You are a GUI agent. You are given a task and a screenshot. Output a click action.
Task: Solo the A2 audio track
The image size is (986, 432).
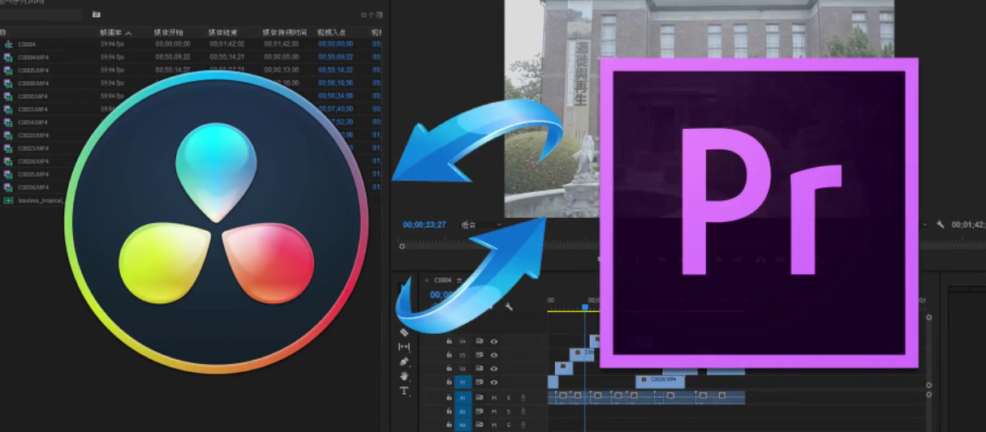coord(508,411)
